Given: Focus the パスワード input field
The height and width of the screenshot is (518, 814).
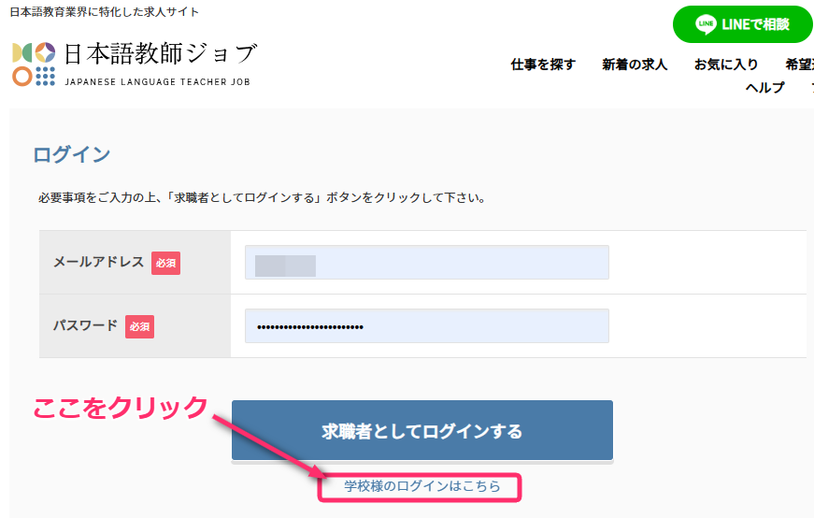Looking at the screenshot, I should (x=426, y=326).
